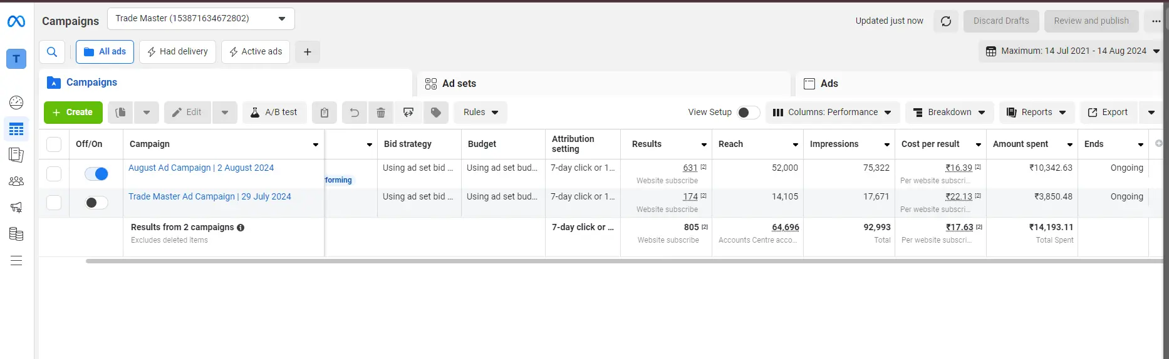
Task: Open the Trade Master account dropdown
Action: [201, 19]
